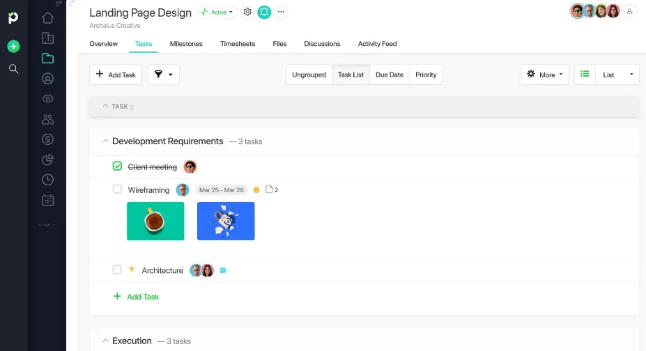Open the Home icon in sidebar
Image resolution: width=646 pixels, height=351 pixels.
(48, 17)
